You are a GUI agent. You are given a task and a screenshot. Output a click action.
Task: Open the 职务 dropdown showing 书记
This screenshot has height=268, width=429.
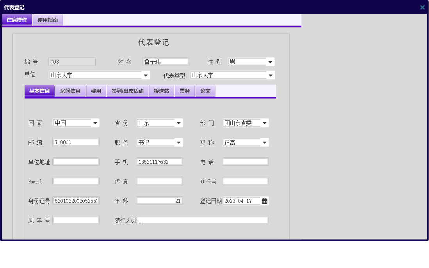click(179, 142)
